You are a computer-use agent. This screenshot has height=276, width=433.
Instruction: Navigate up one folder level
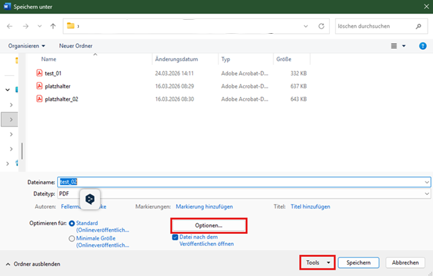(53, 26)
